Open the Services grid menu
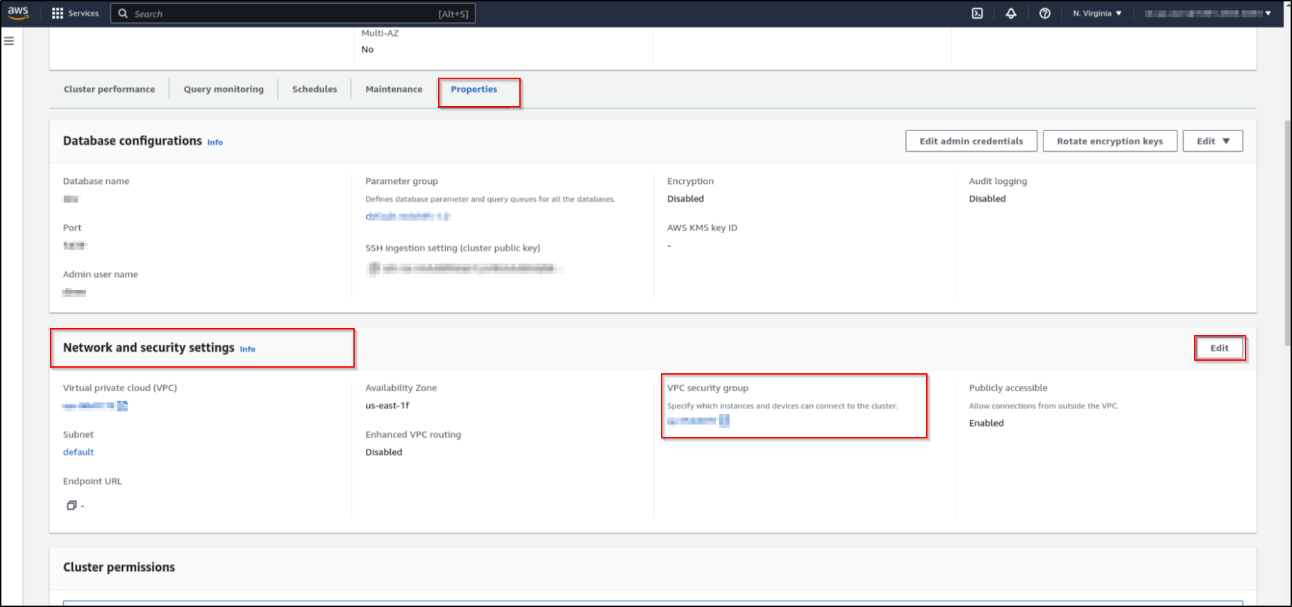This screenshot has height=607, width=1292. [75, 13]
